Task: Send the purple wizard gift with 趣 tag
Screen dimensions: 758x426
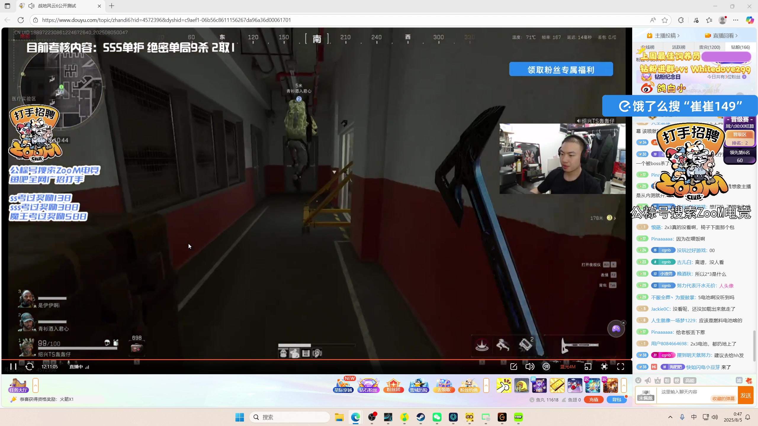Action: [539, 385]
